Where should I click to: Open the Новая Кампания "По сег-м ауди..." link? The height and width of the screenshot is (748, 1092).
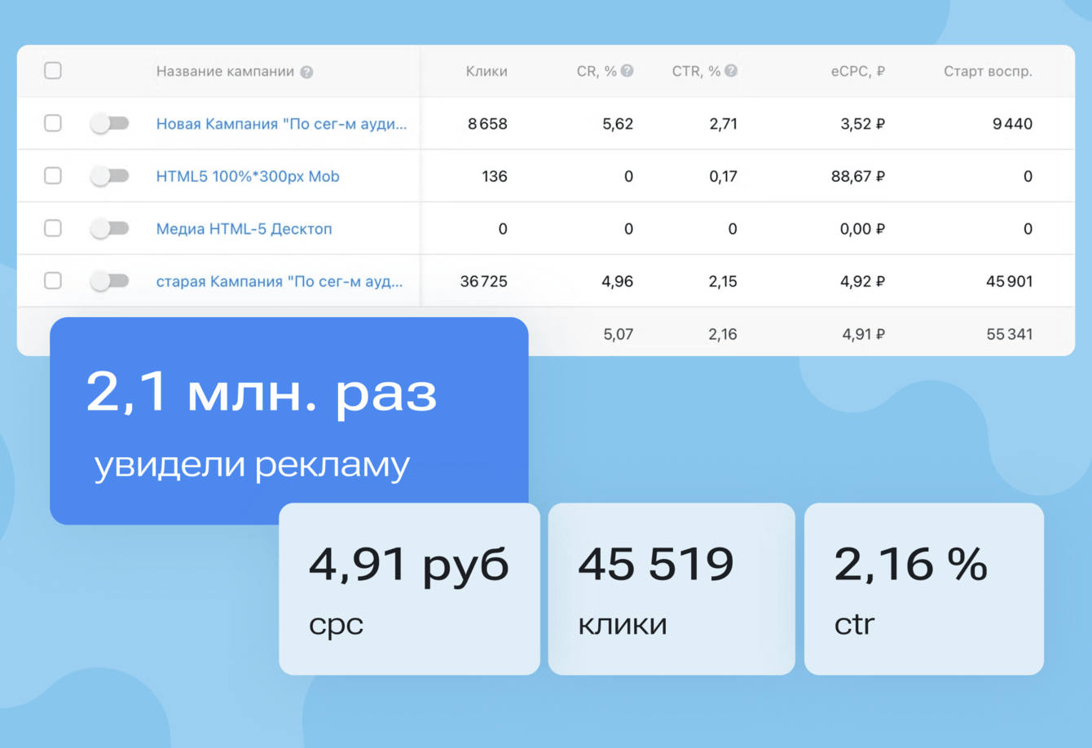click(x=281, y=124)
